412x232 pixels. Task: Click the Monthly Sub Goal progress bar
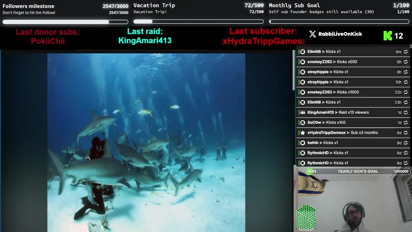point(339,22)
